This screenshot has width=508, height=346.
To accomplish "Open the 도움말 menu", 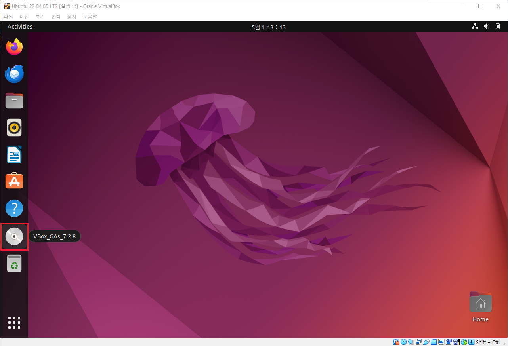I will 90,17.
